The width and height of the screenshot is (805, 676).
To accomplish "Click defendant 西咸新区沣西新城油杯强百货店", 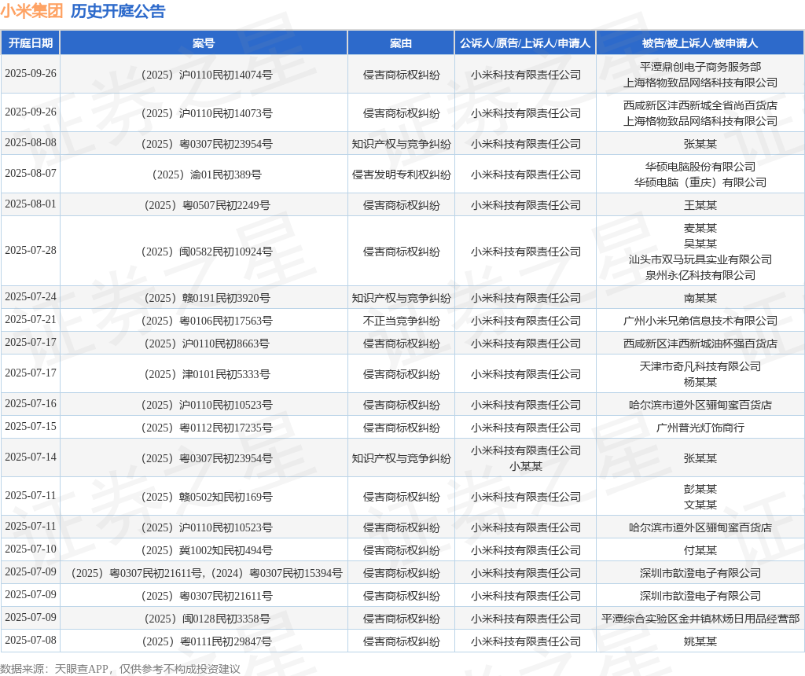I will [700, 344].
